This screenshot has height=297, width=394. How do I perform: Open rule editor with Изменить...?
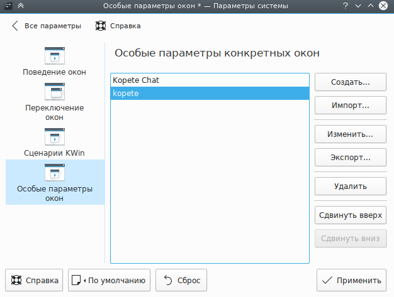tap(350, 134)
